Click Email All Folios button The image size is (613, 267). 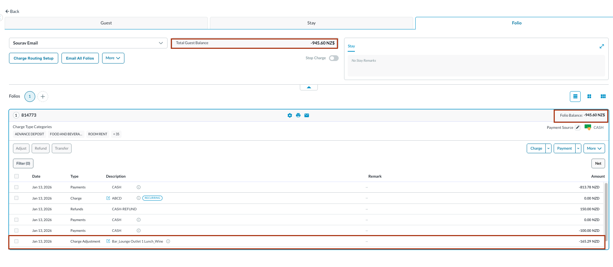80,58
